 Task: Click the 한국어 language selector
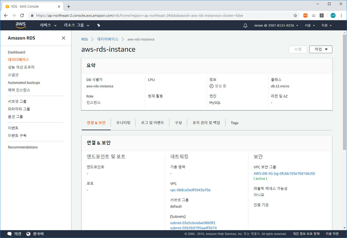(38, 234)
